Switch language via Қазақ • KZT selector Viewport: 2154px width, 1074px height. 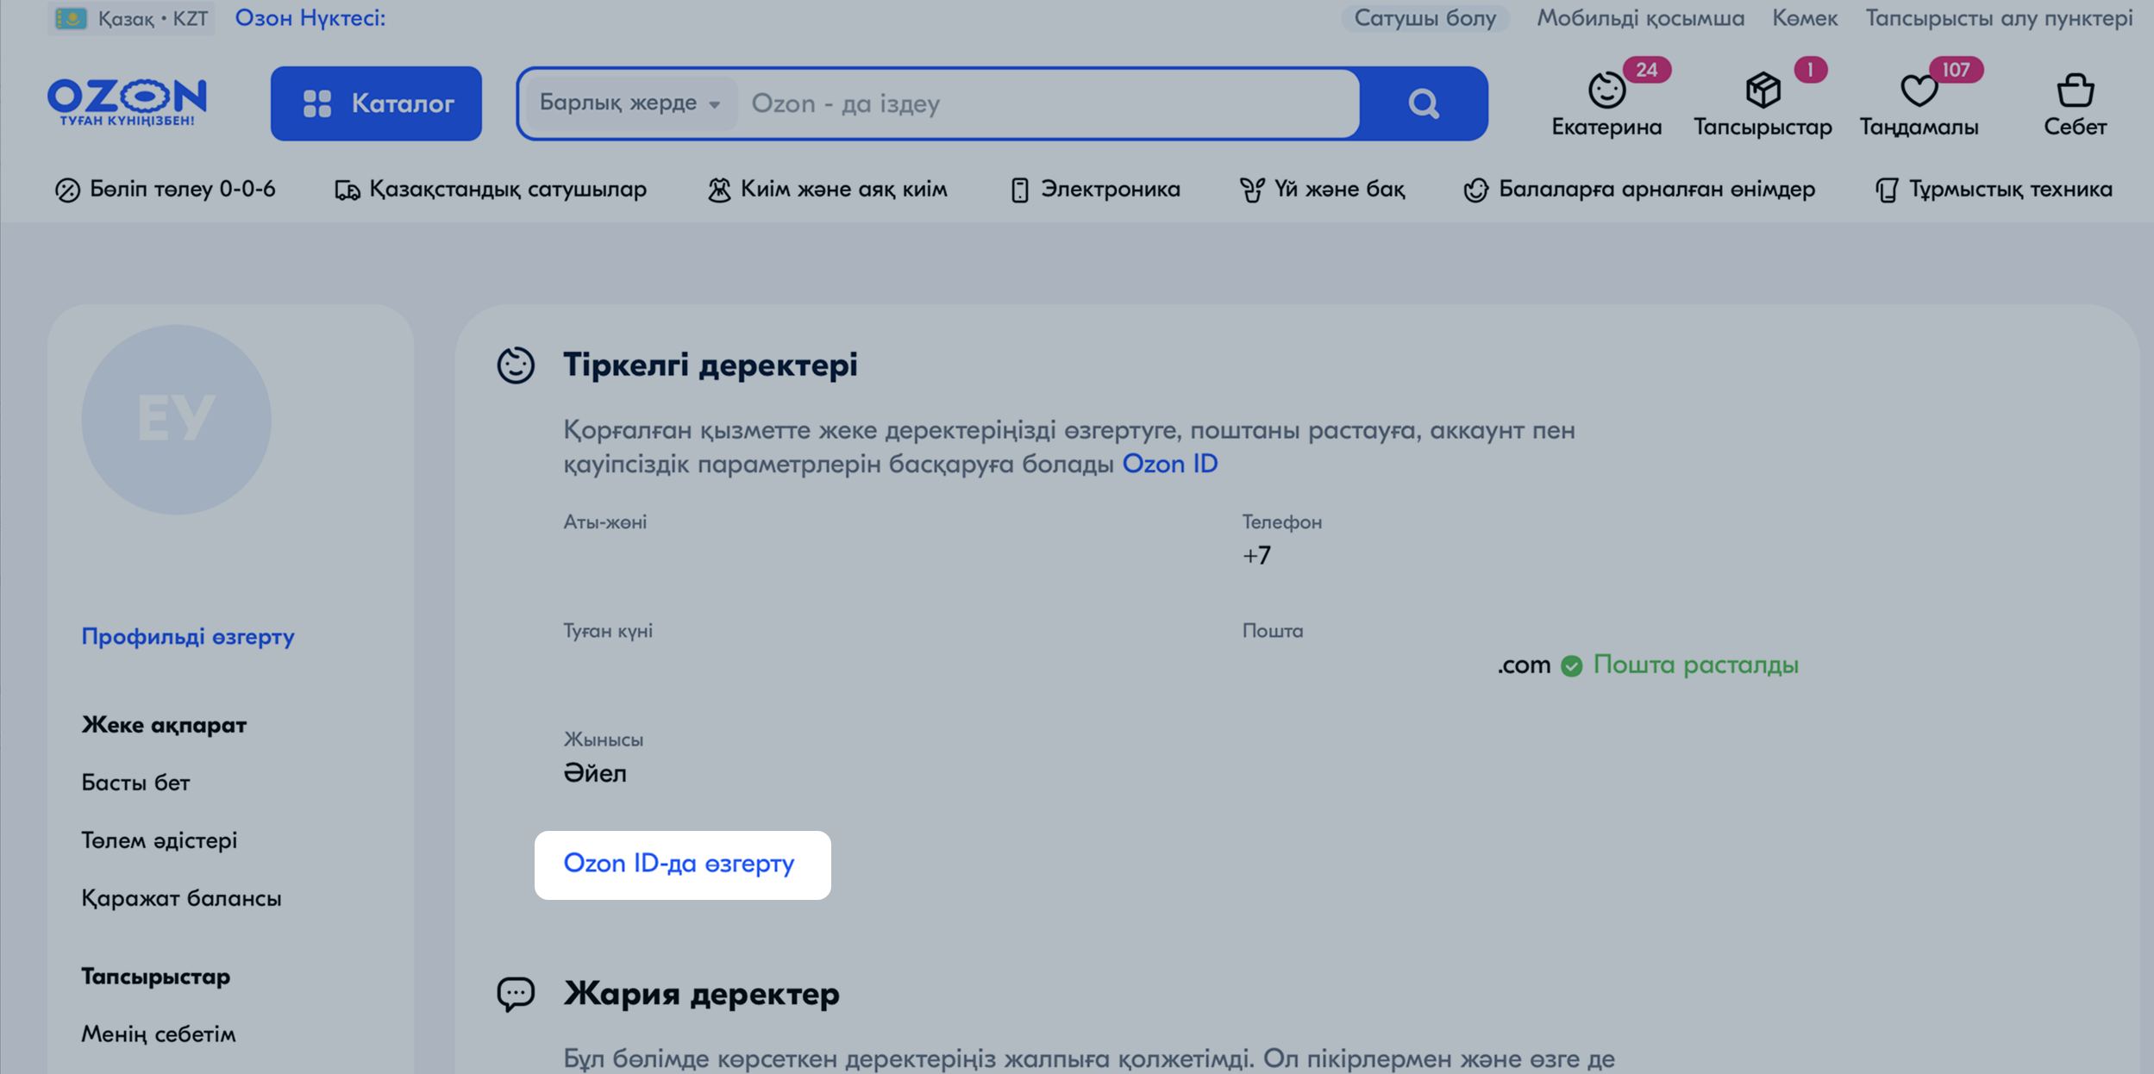pyautogui.click(x=131, y=18)
